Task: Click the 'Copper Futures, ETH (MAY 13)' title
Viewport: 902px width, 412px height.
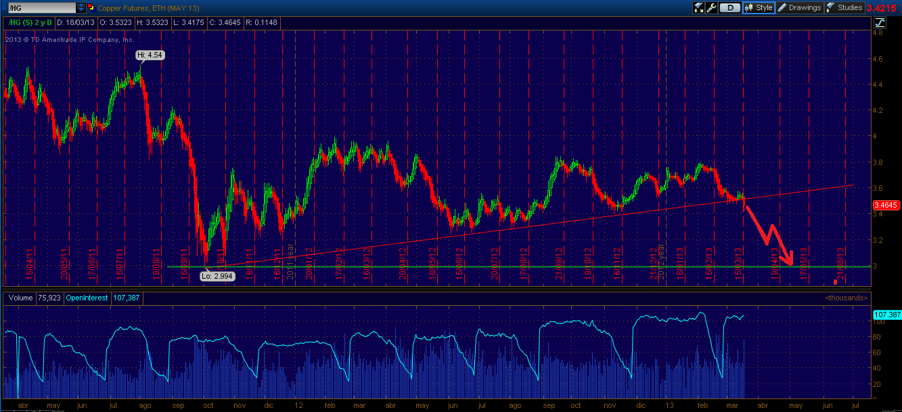Action: click(148, 8)
